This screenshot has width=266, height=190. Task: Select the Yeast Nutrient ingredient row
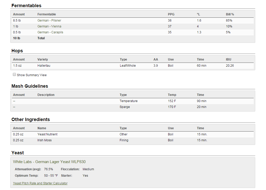47,134
